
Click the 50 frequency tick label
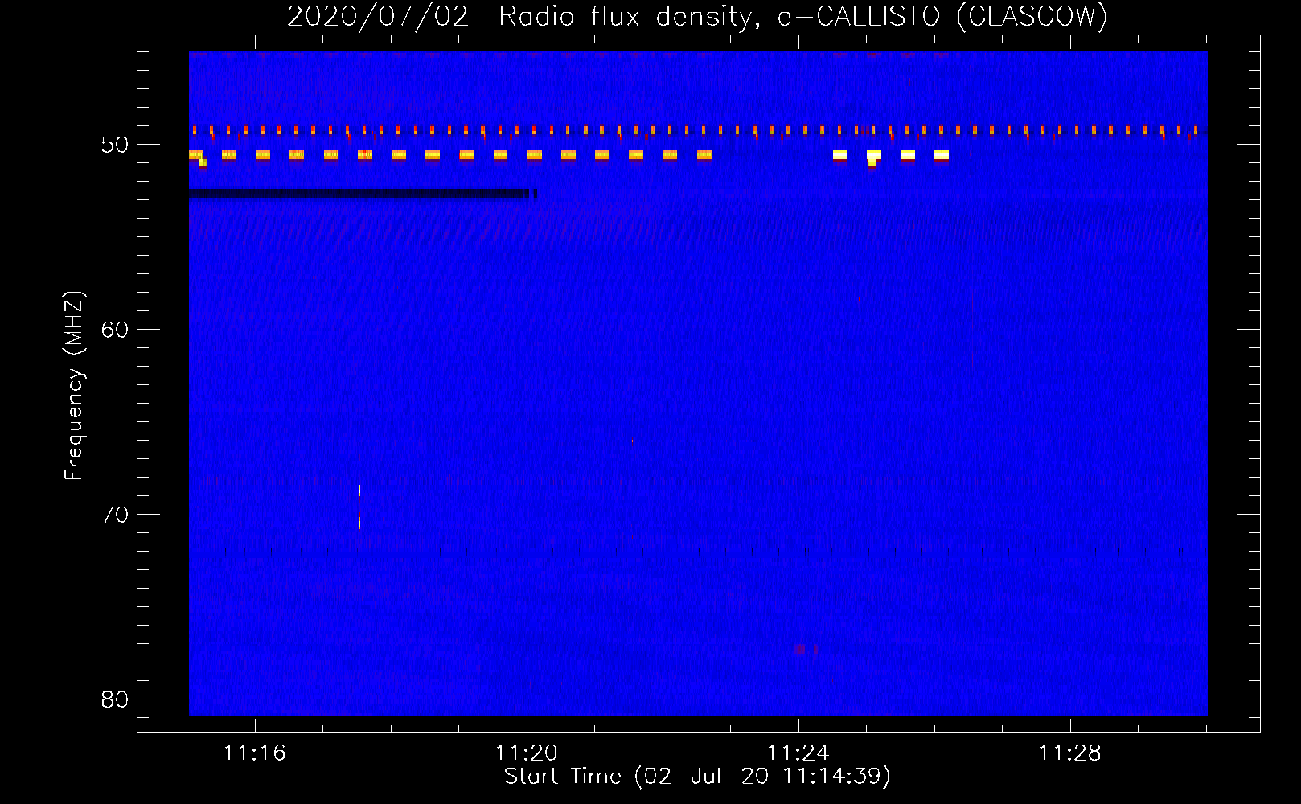coord(115,145)
